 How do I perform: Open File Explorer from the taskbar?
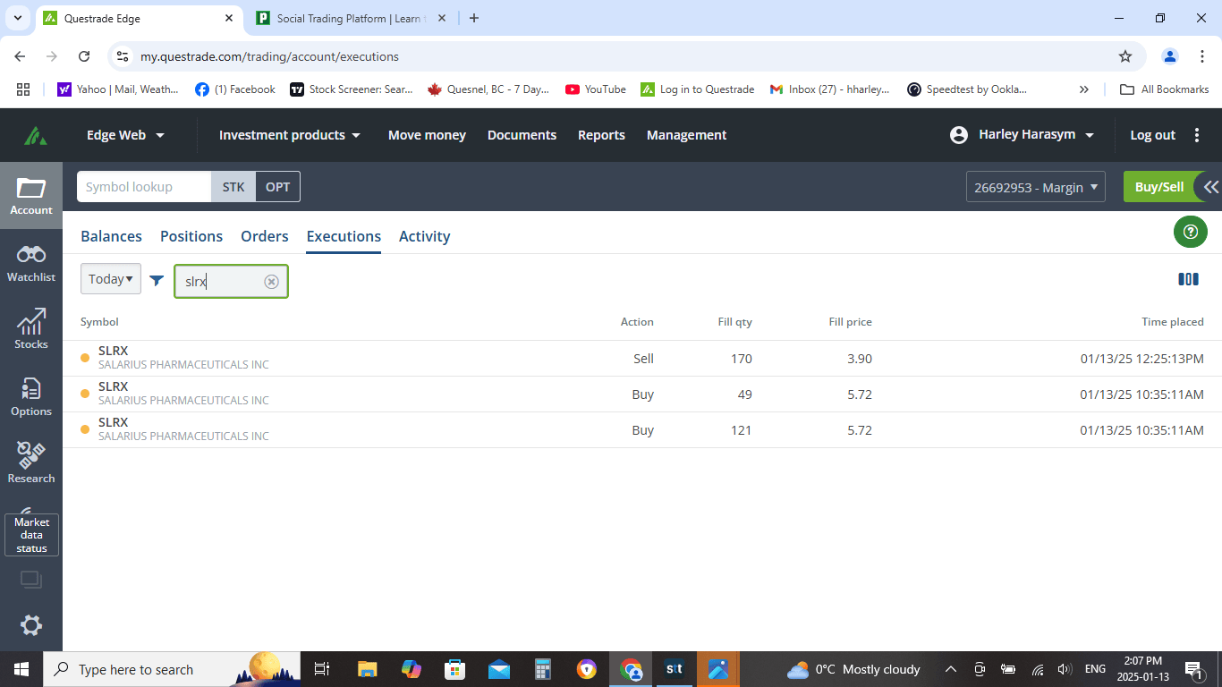coord(367,669)
